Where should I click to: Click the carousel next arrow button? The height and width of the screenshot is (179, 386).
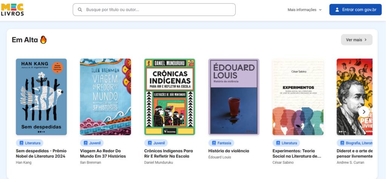(x=363, y=111)
